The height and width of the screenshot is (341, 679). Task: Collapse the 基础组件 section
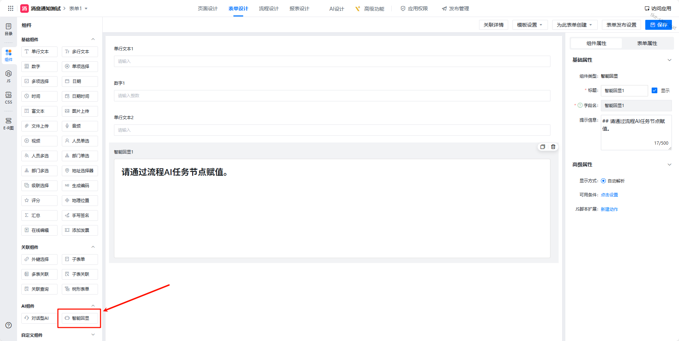coord(93,39)
